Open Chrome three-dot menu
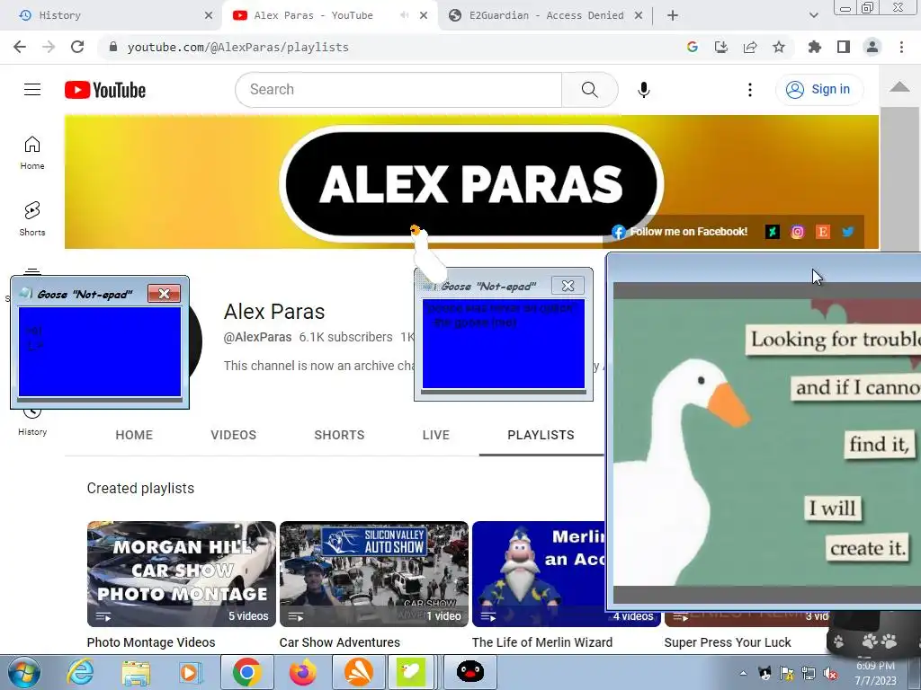 click(x=901, y=47)
